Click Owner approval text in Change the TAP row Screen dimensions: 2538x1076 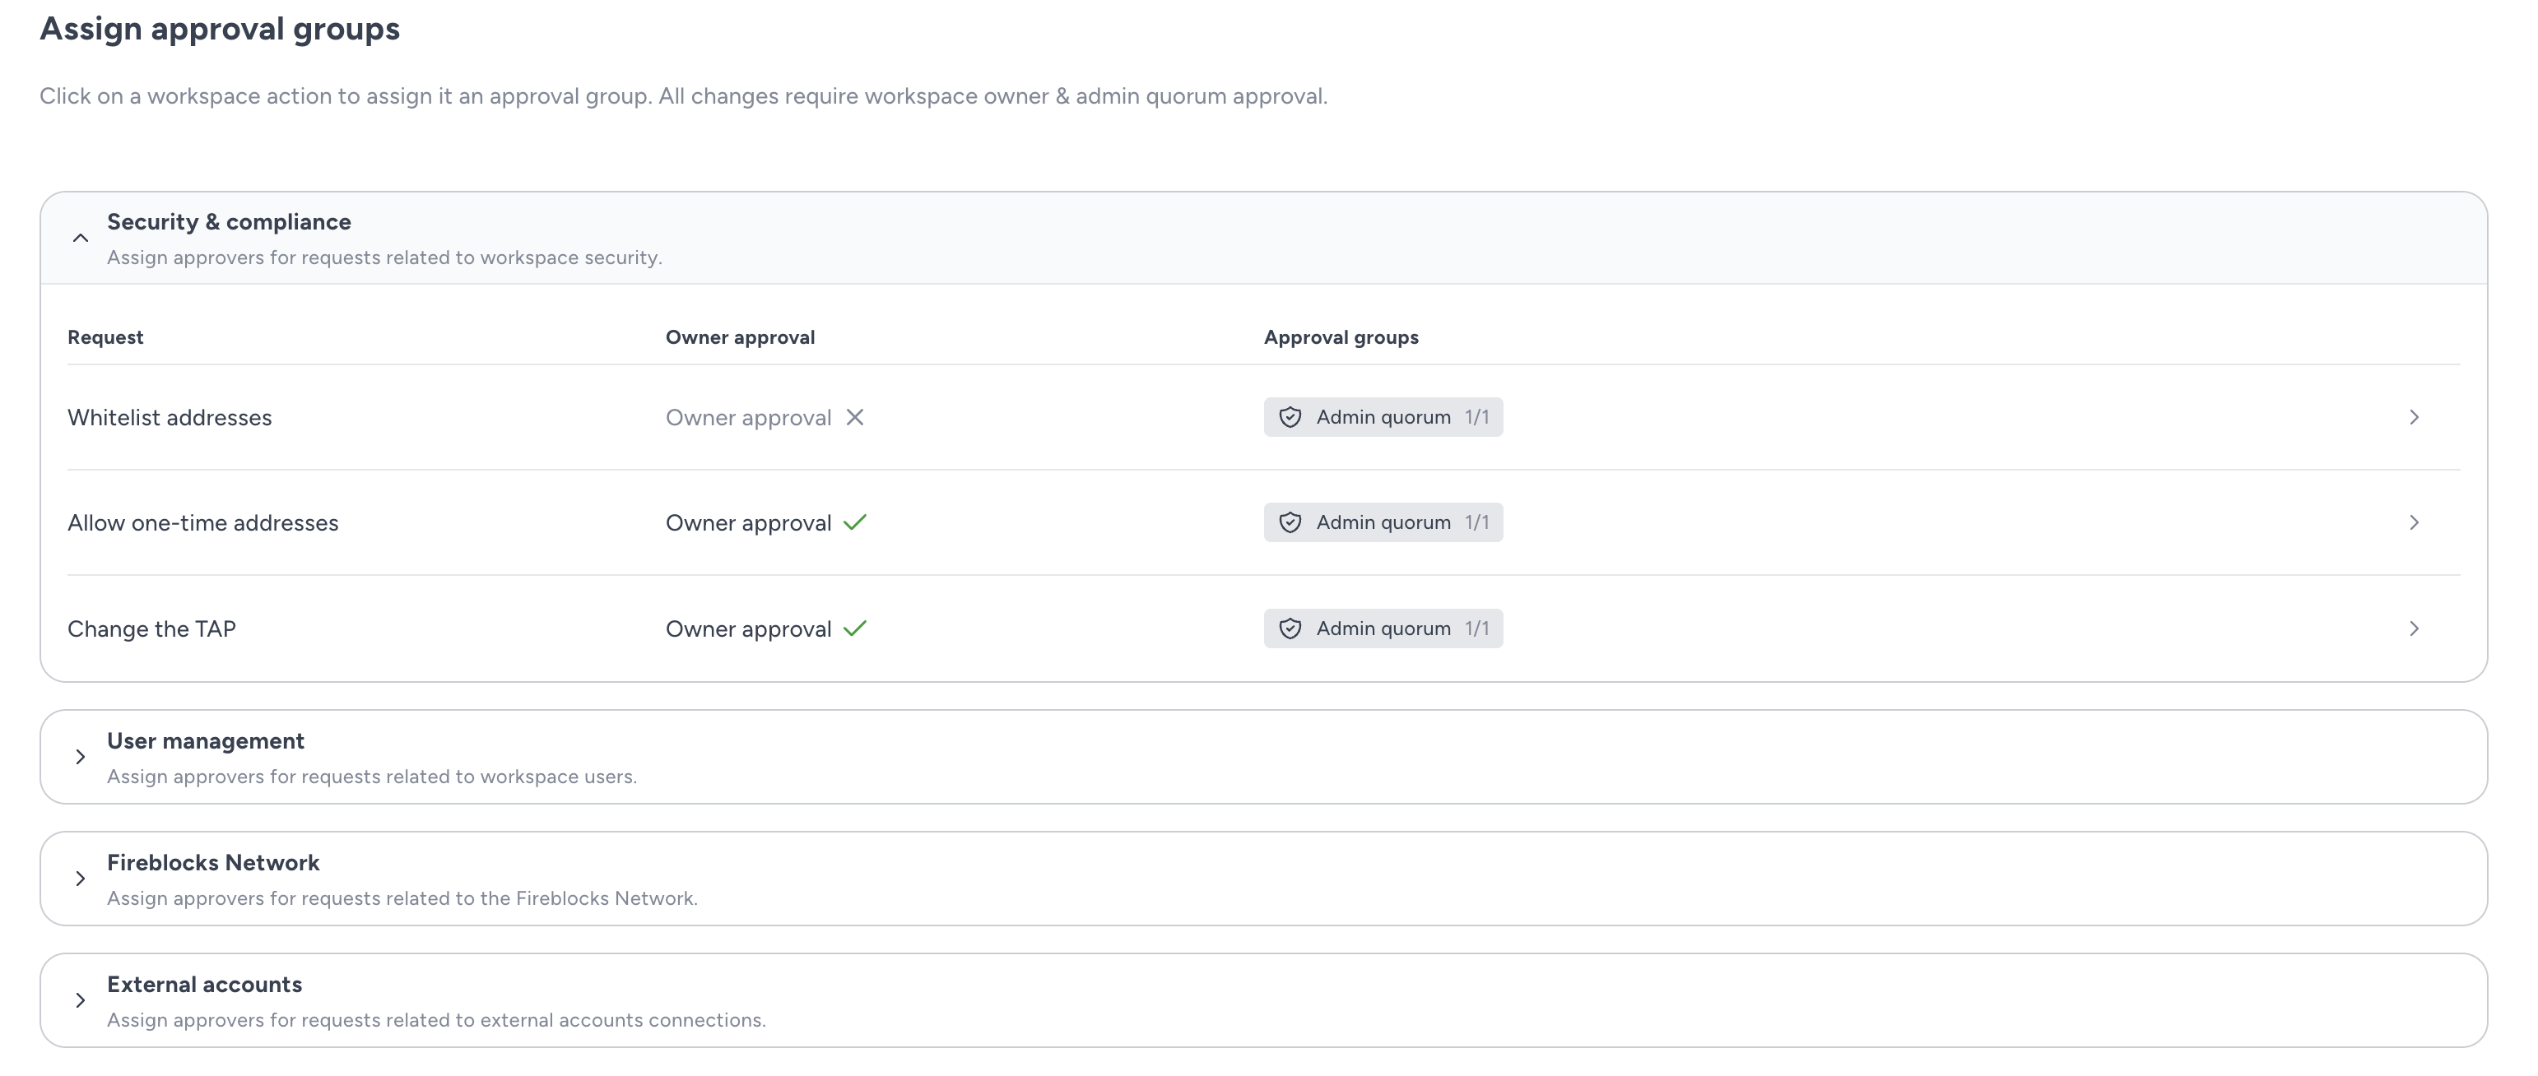pyautogui.click(x=749, y=630)
